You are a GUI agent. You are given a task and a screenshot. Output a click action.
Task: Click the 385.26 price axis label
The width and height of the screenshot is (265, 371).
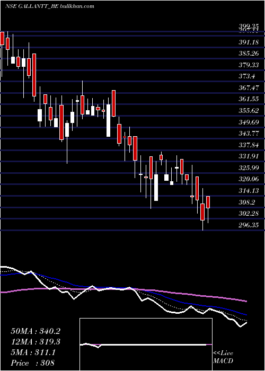249,54
